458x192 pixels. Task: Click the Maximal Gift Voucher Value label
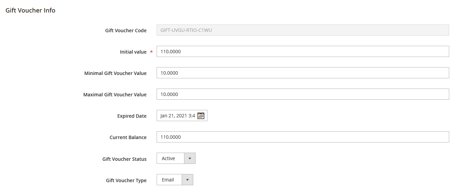tap(115, 95)
